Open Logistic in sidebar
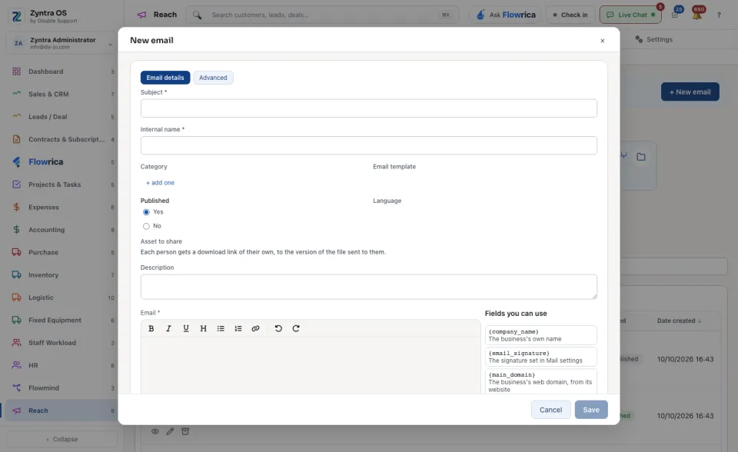The image size is (738, 452). [62, 297]
